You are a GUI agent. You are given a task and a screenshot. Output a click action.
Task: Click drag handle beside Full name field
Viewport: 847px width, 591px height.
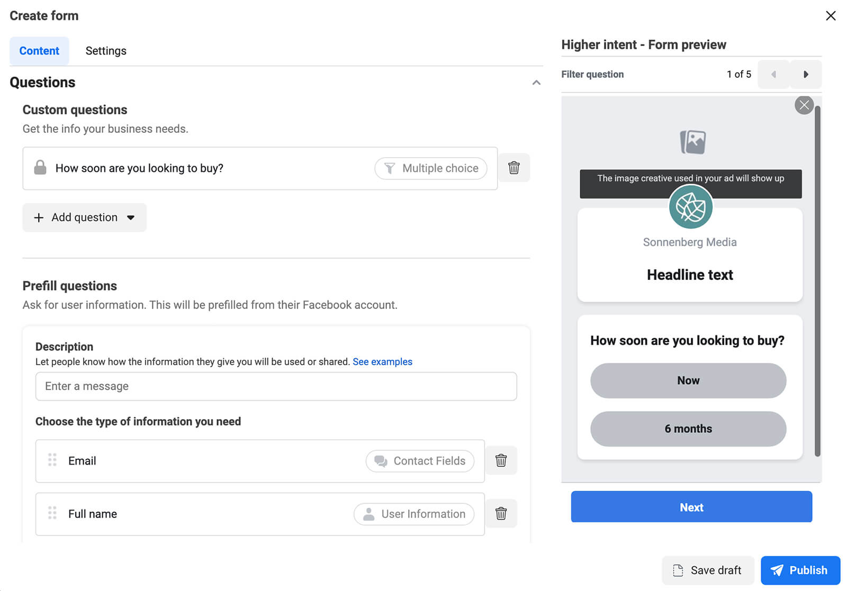tap(52, 513)
